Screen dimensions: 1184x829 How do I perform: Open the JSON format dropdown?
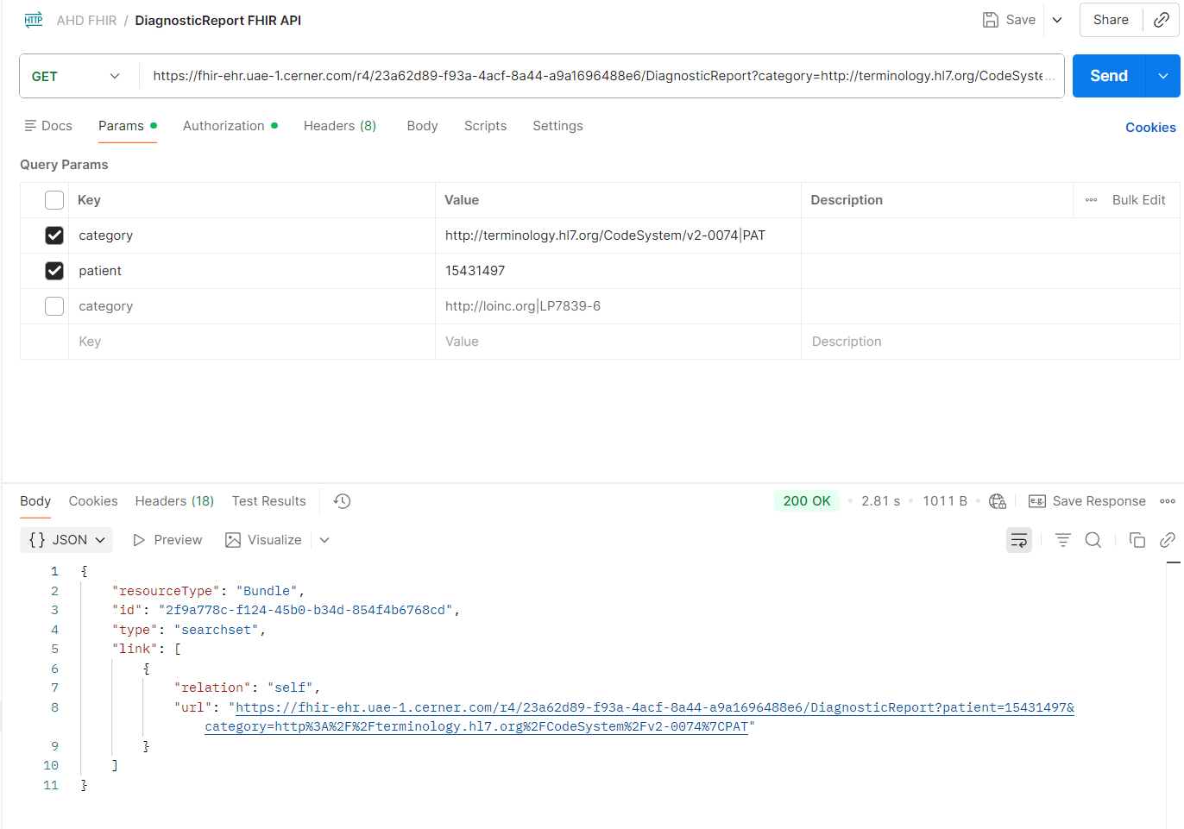point(67,540)
